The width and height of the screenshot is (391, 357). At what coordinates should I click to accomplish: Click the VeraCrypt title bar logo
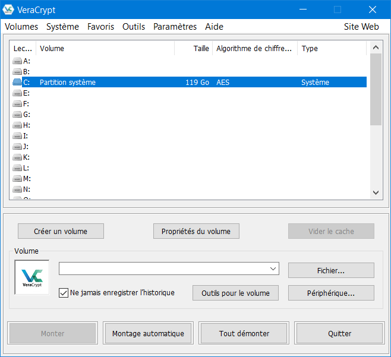(x=8, y=10)
